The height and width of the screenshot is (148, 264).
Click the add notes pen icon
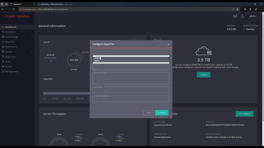pyautogui.click(x=250, y=9)
